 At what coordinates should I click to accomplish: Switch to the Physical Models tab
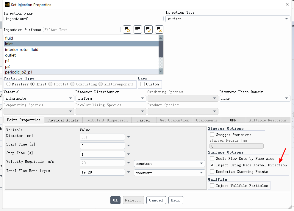pyautogui.click(x=63, y=120)
